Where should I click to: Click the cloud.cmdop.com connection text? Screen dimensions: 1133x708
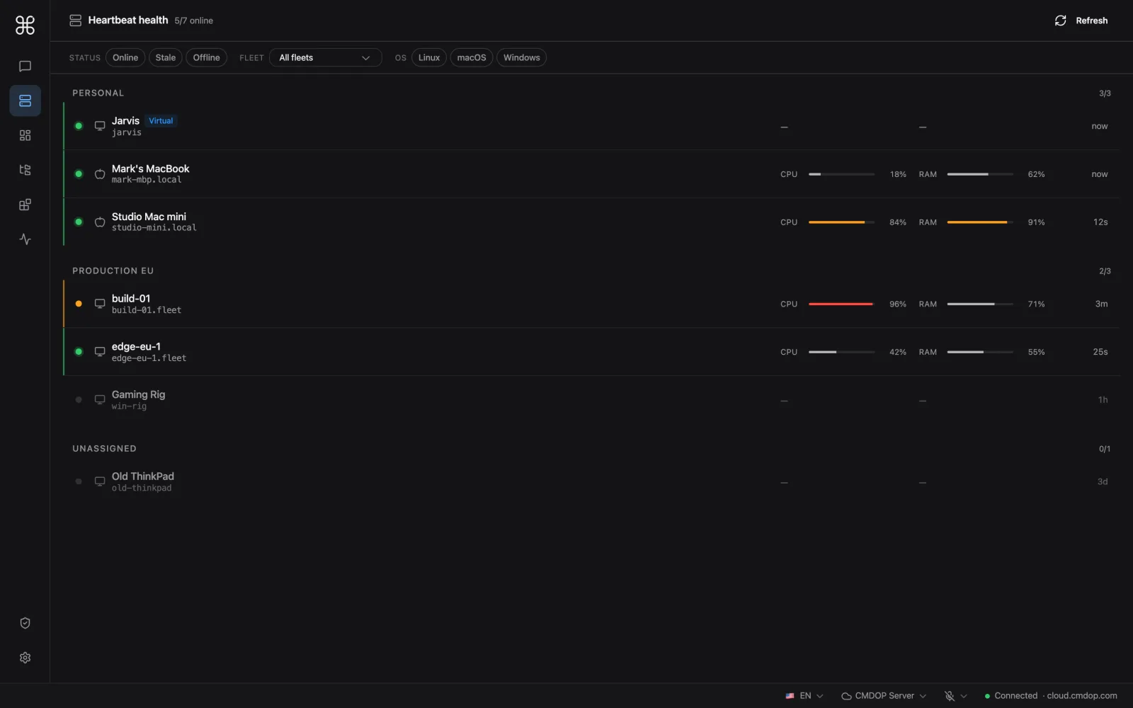point(1082,696)
